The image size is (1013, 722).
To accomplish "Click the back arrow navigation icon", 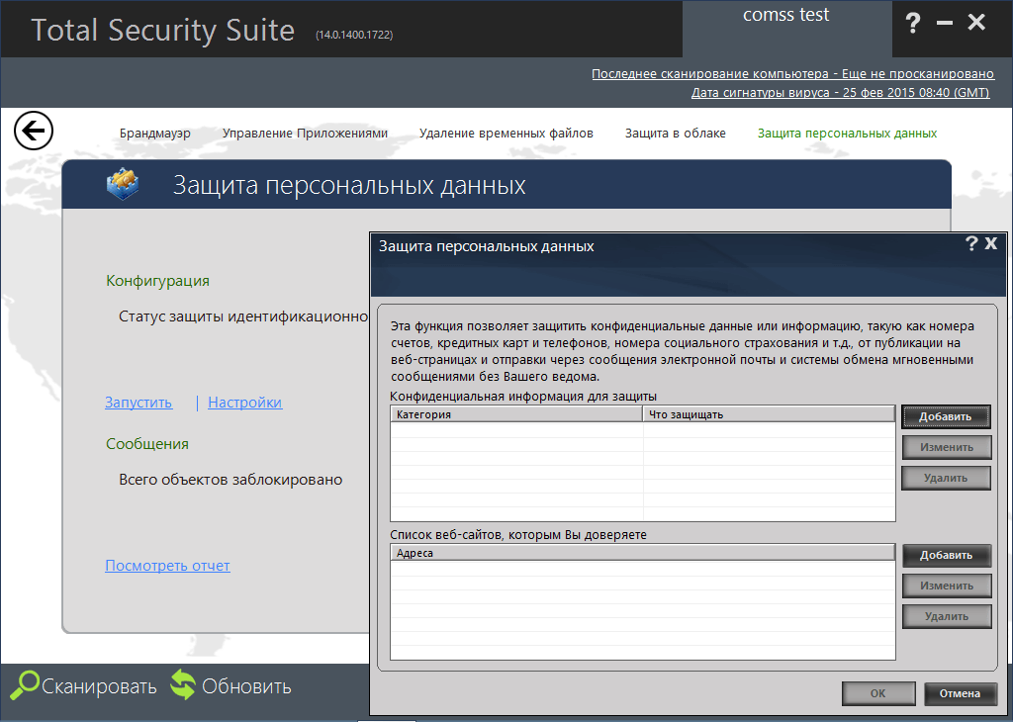I will coord(33,130).
